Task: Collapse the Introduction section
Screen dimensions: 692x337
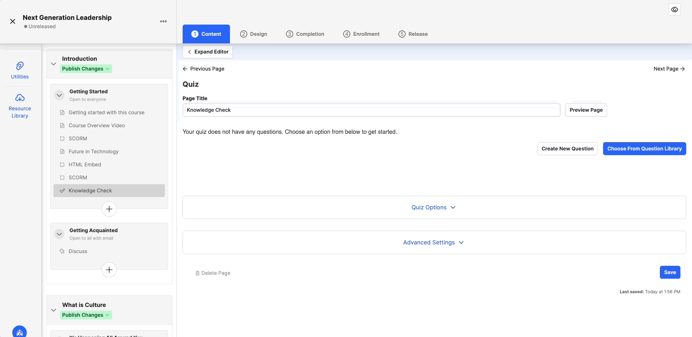Action: coord(54,64)
